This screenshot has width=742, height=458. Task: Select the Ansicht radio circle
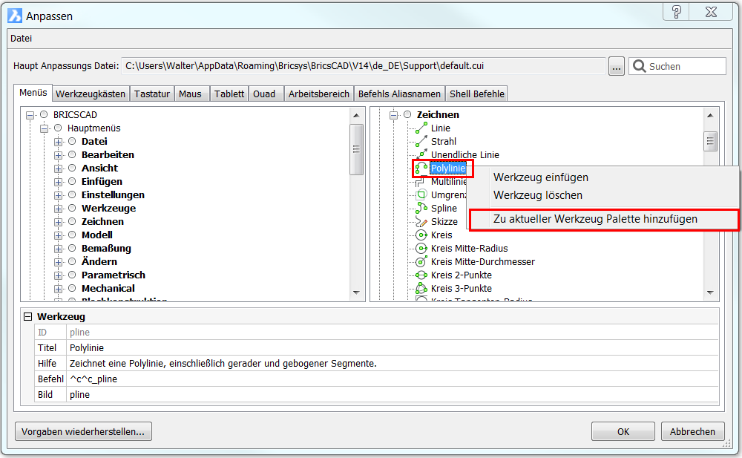click(x=72, y=168)
